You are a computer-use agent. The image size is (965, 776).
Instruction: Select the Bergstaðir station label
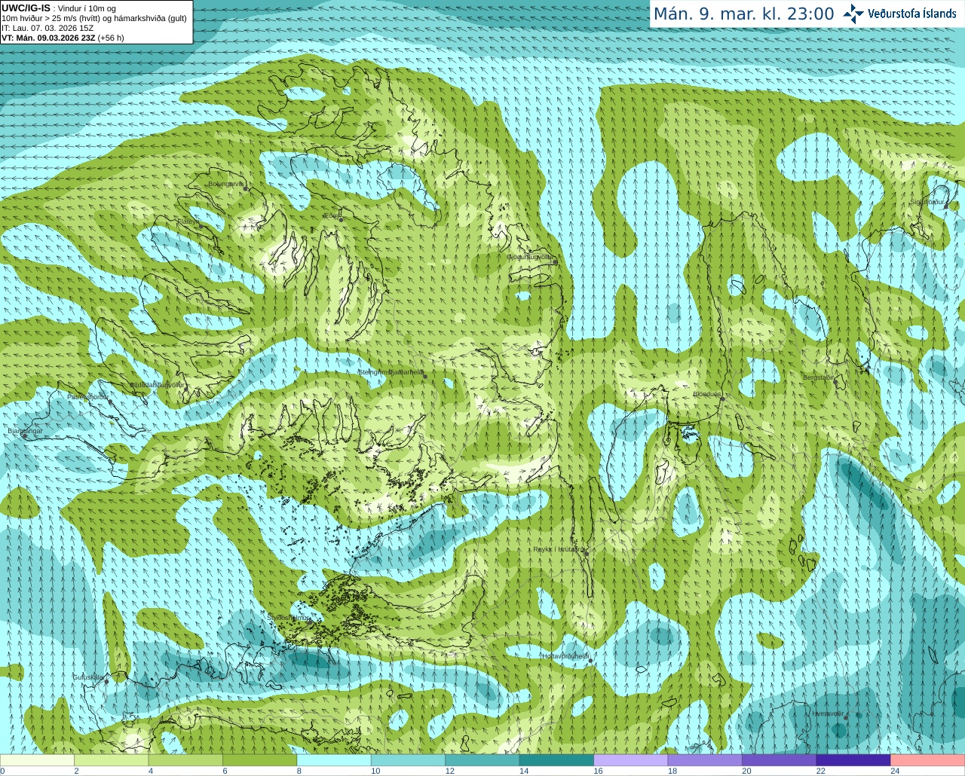(x=818, y=377)
